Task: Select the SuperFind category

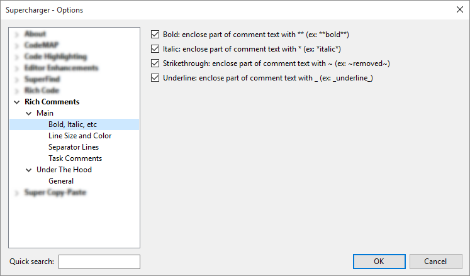Action: pyautogui.click(x=42, y=79)
